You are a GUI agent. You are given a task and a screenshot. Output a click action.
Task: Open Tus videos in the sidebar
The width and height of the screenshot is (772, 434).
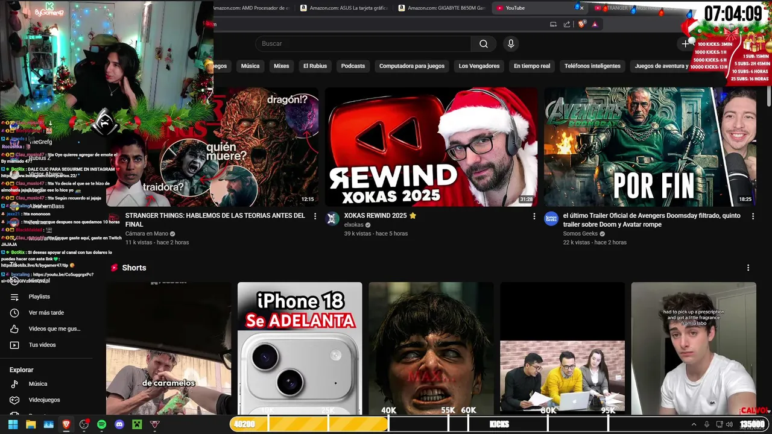coord(42,345)
